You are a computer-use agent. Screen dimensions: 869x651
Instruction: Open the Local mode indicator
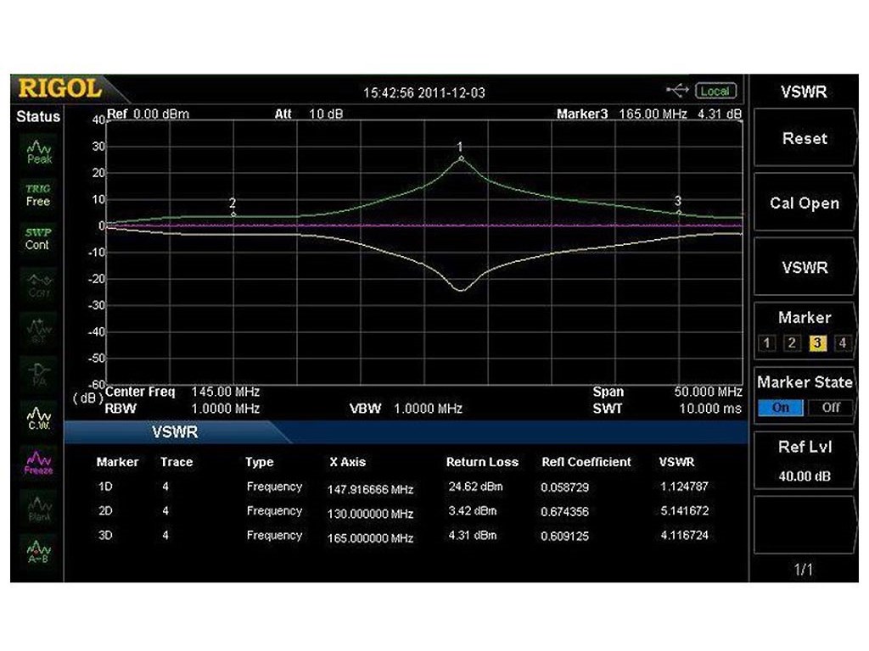click(x=715, y=91)
